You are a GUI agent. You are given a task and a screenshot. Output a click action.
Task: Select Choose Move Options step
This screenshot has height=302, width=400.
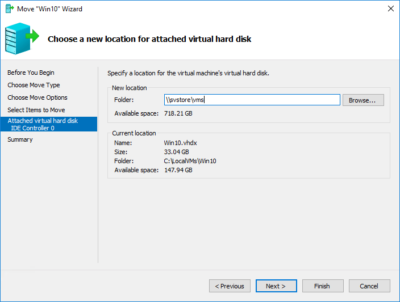click(x=37, y=97)
